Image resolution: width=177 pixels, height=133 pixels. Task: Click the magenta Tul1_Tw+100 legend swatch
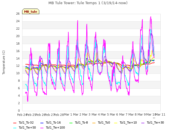tap(42, 128)
